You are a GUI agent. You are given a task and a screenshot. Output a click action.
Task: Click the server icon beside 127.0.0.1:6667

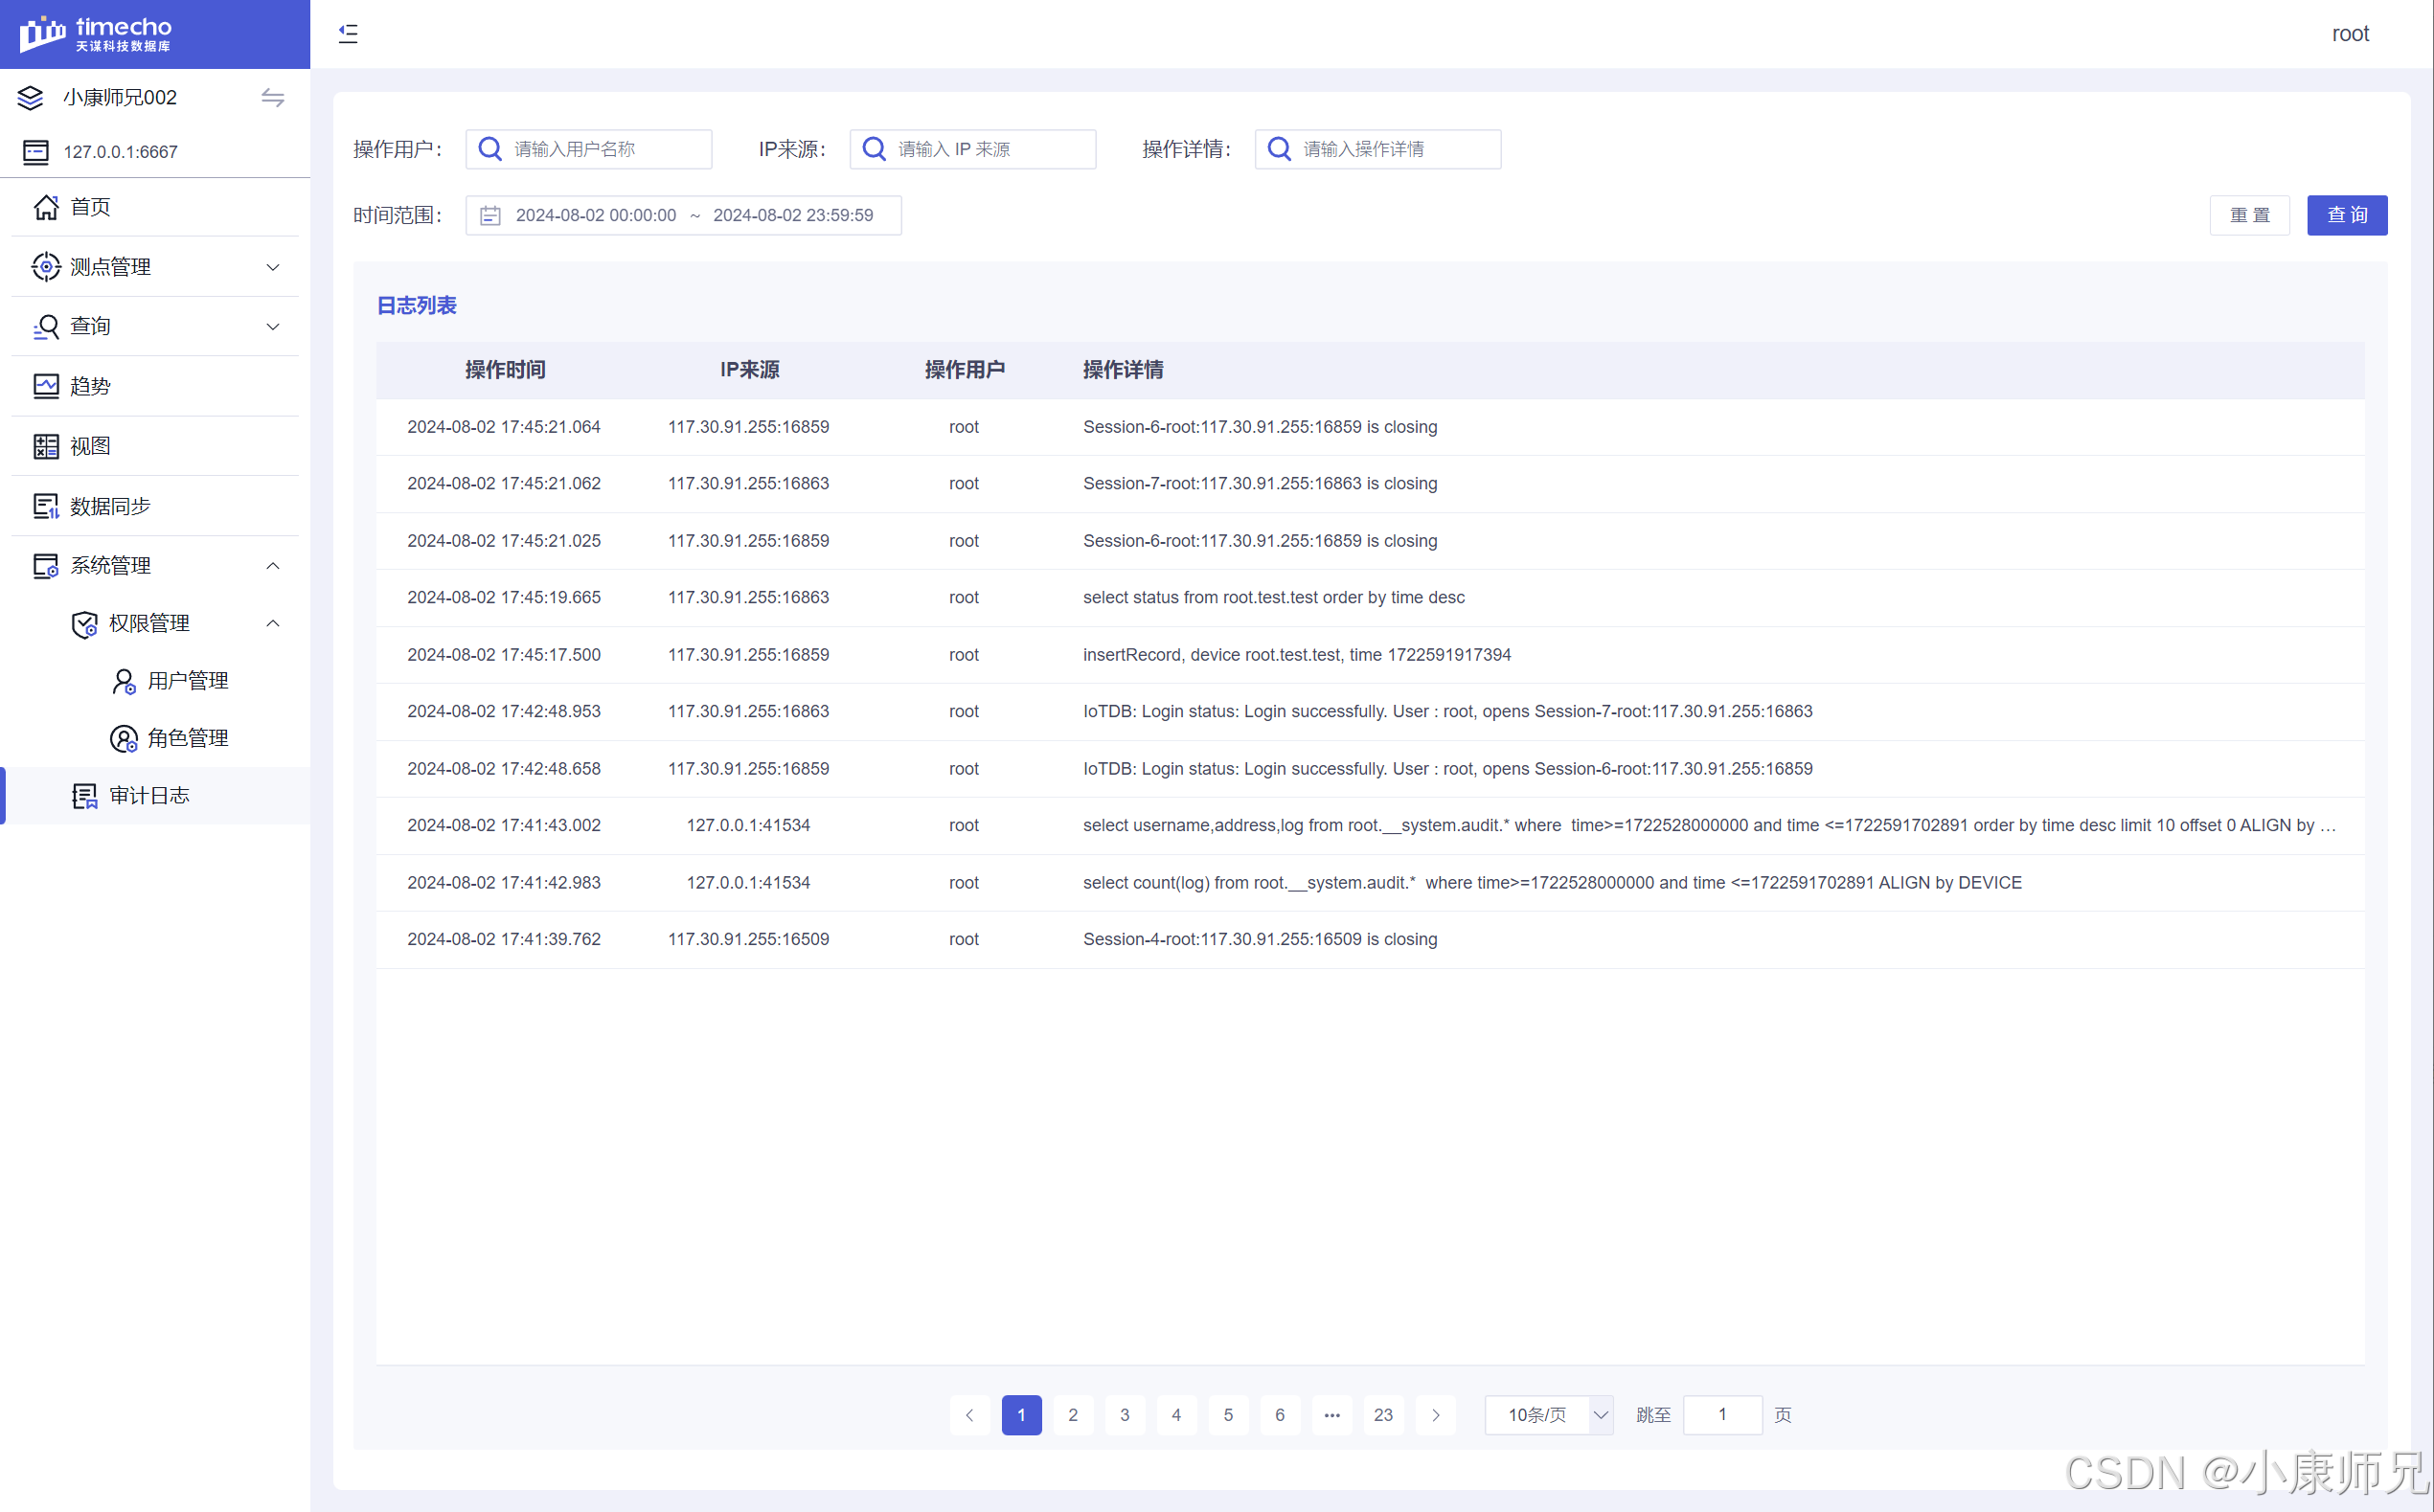[36, 152]
